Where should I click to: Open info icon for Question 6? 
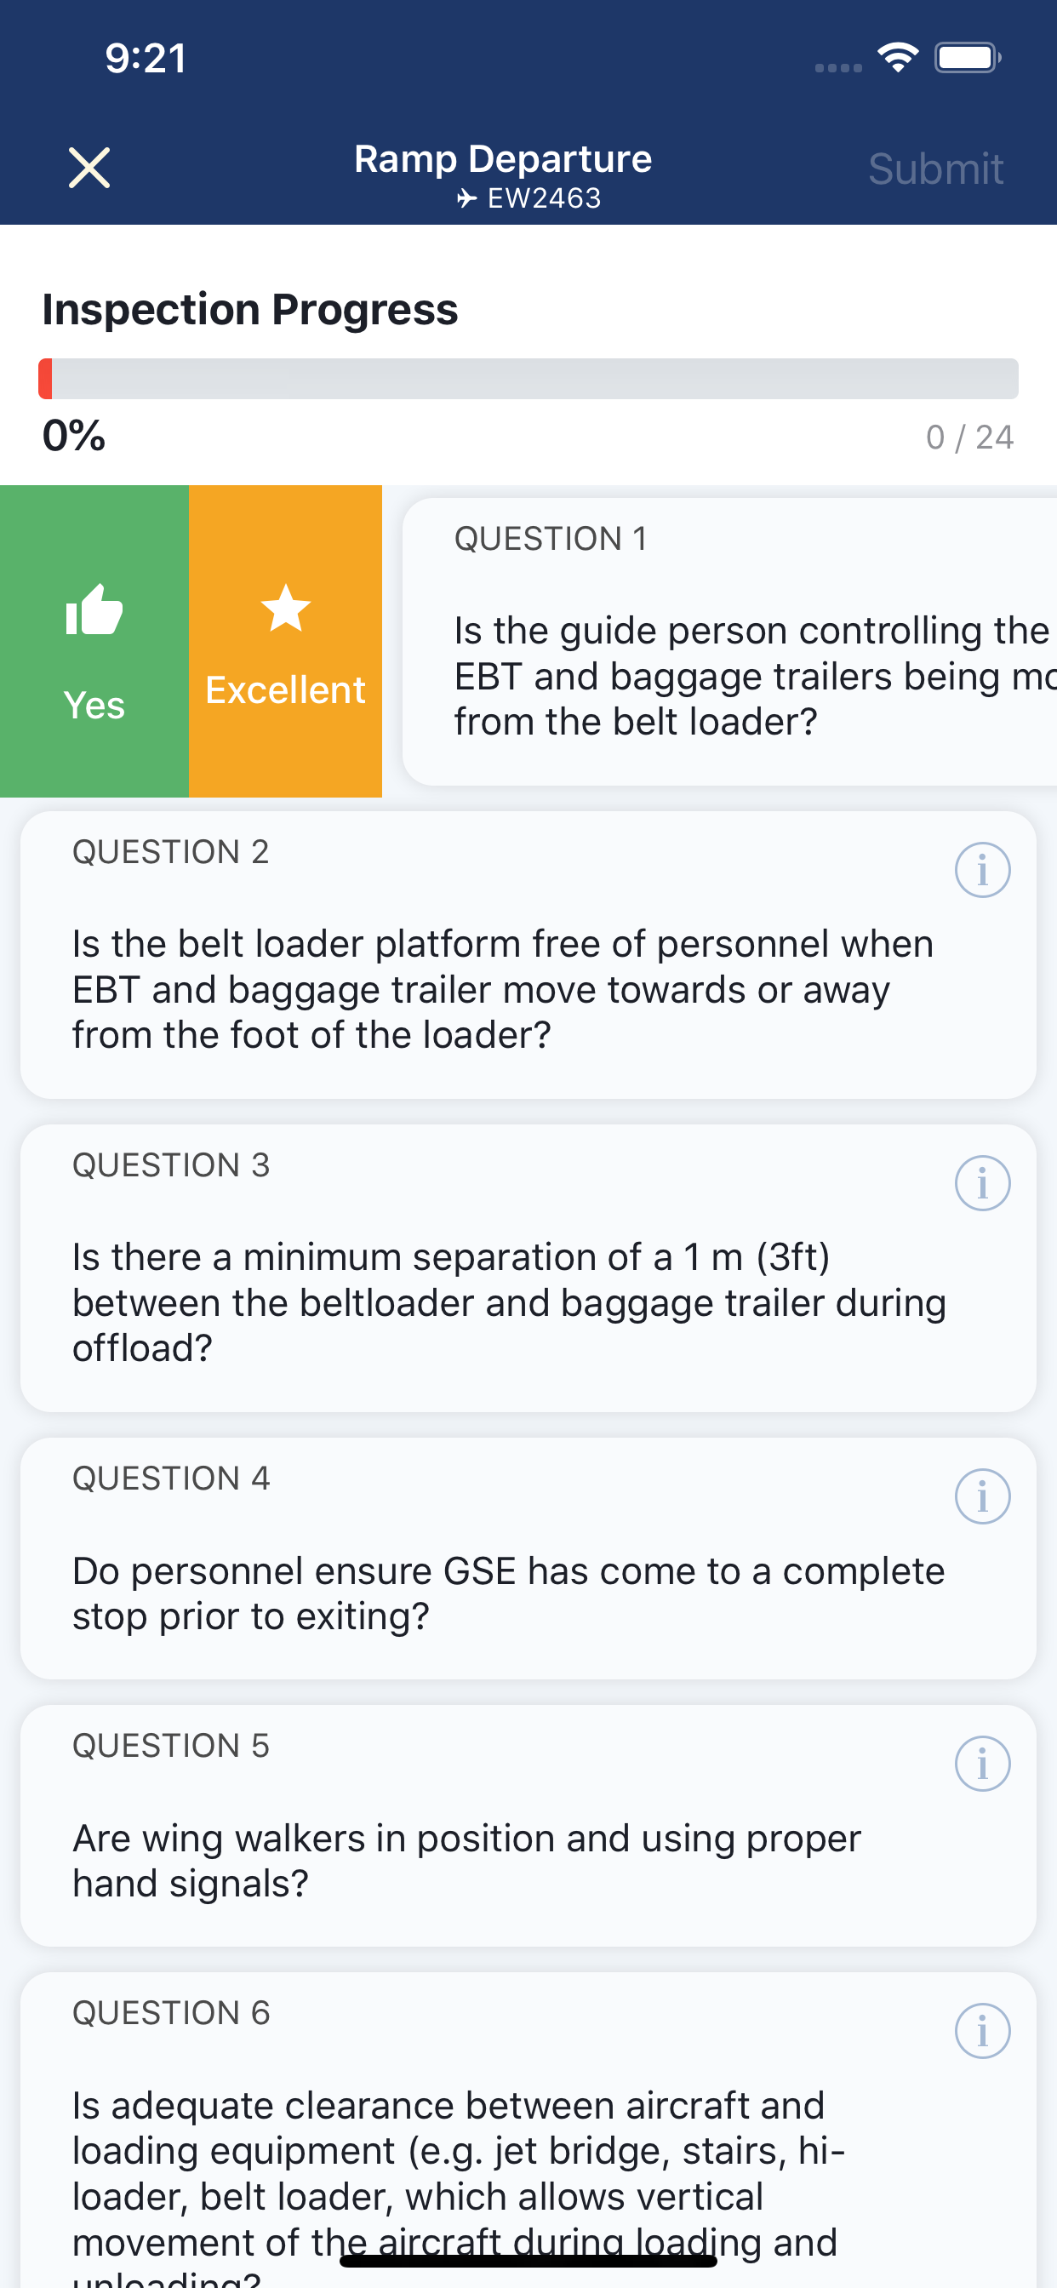982,2031
